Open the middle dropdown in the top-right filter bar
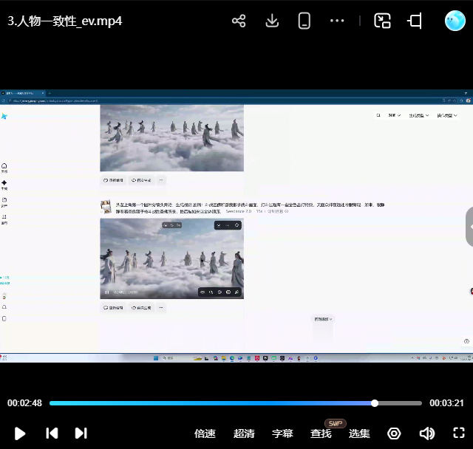This screenshot has height=449, width=473. click(x=419, y=115)
